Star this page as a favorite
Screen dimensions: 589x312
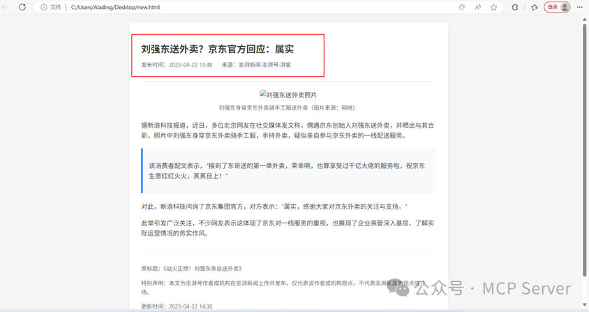493,7
